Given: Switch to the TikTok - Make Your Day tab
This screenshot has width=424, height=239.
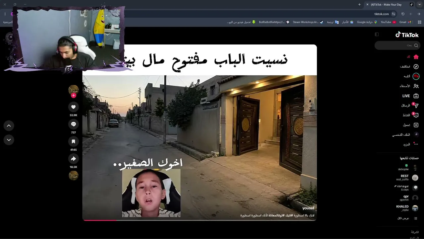Looking at the screenshot, I should click(x=386, y=4).
